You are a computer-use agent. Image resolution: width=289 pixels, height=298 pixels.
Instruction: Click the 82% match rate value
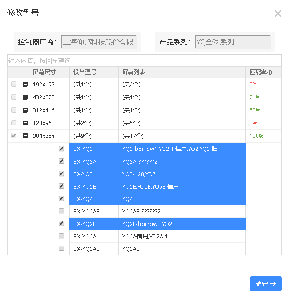[x=255, y=110]
